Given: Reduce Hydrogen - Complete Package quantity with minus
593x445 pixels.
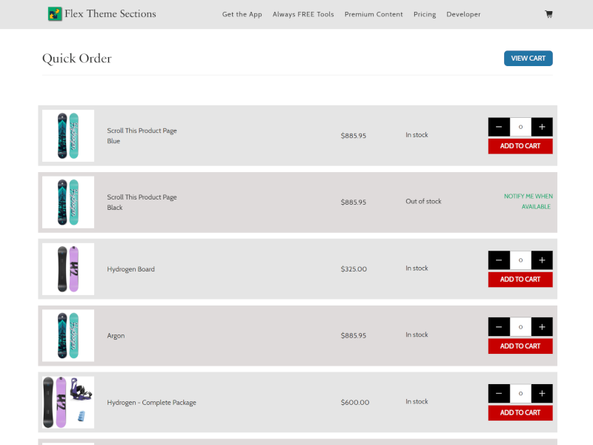Looking at the screenshot, I should pos(499,394).
